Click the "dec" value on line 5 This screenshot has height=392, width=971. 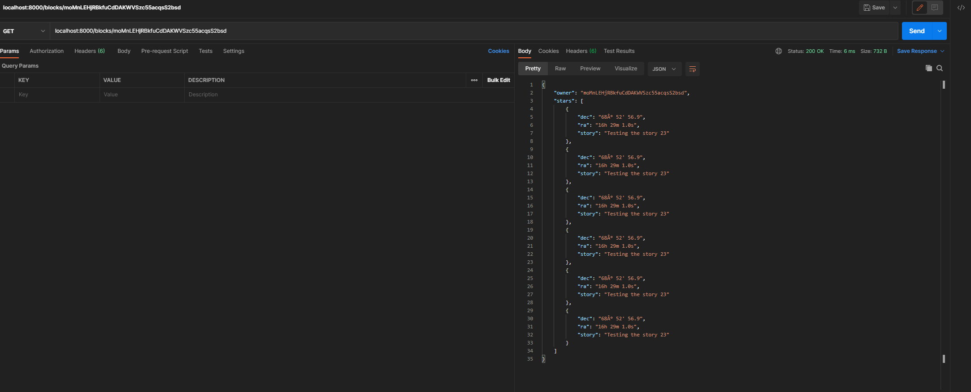point(621,117)
